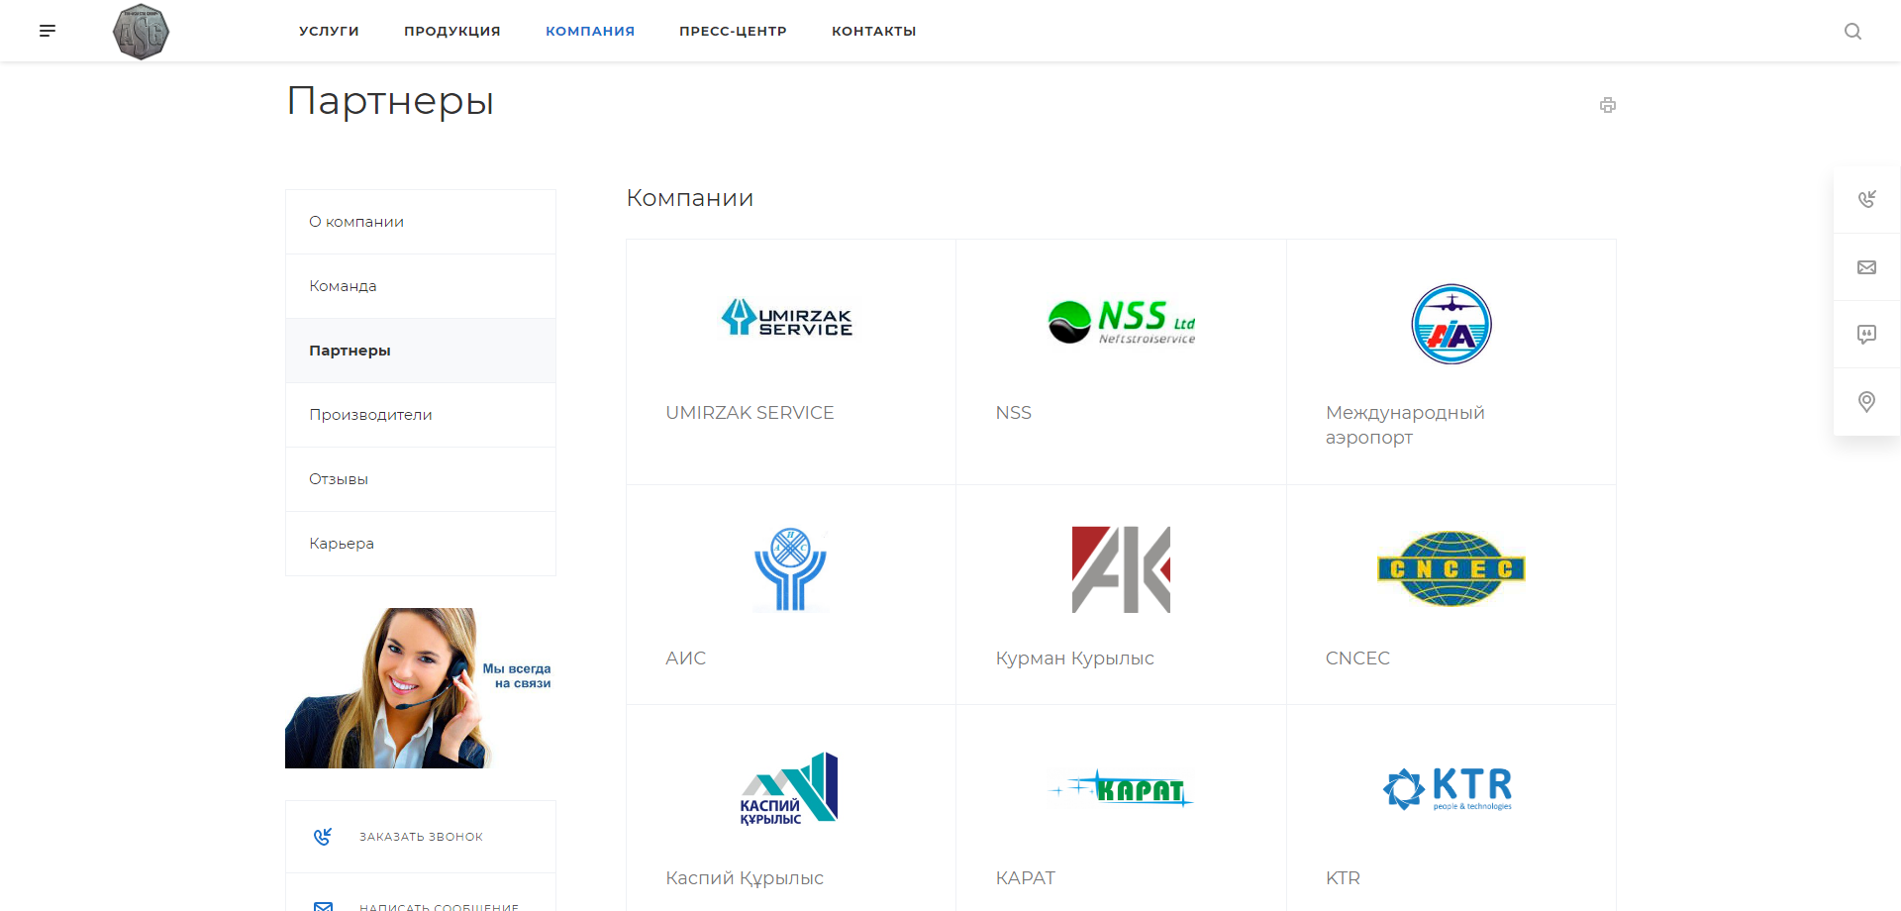
Task: Open the UMIRZAK SERVICE company link
Action: click(x=750, y=413)
